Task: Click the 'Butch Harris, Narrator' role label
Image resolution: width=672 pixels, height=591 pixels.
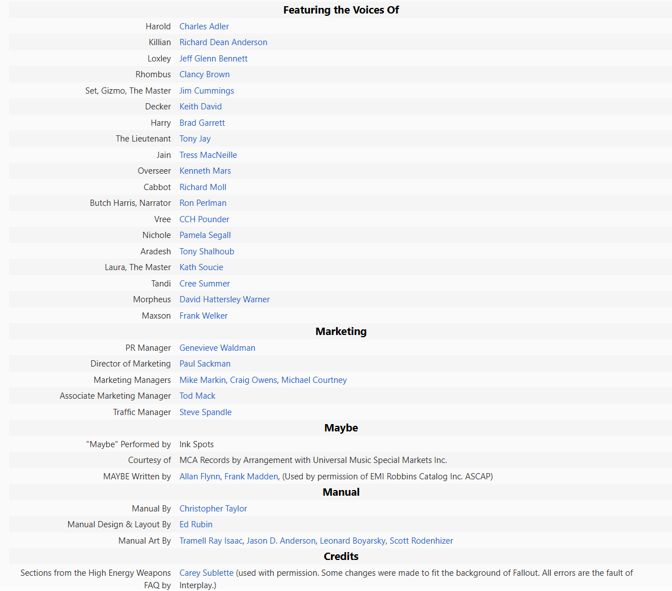Action: tap(130, 203)
